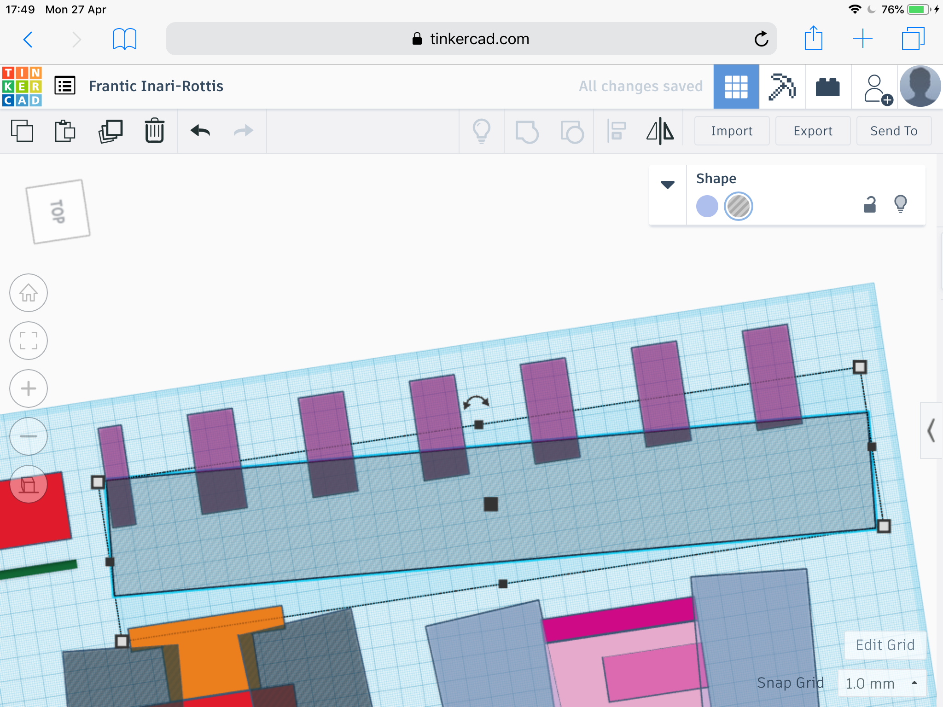Duplicate and repeat the shape
Screen dimensions: 943x707
point(111,131)
